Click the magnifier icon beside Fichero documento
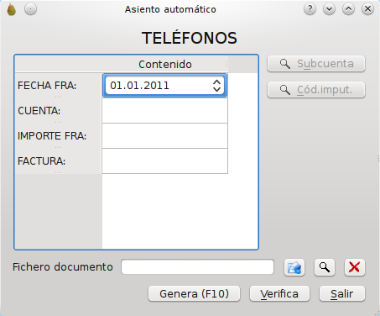This screenshot has height=316, width=380. click(325, 267)
